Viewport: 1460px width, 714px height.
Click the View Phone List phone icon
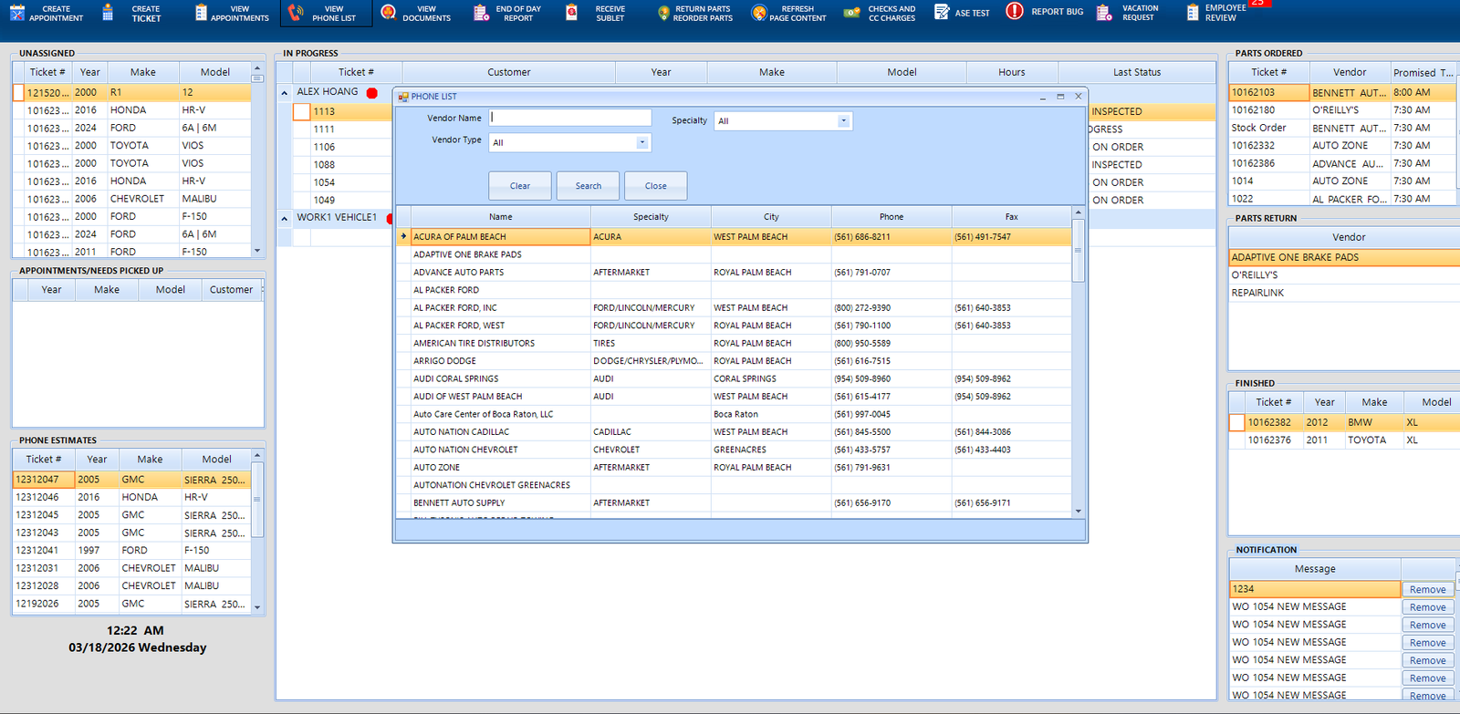click(x=296, y=13)
